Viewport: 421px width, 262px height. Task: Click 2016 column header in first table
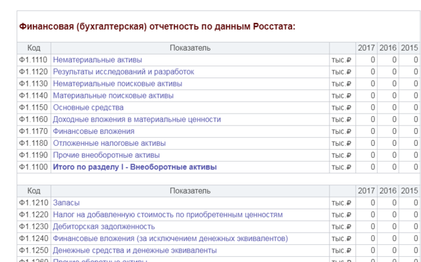tap(388, 48)
